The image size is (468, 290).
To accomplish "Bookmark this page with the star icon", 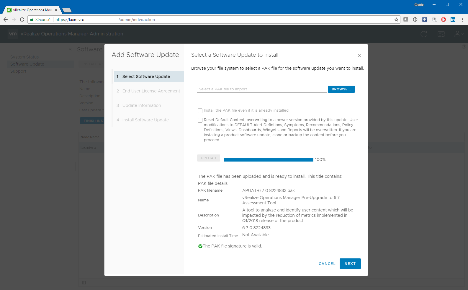I will click(396, 19).
